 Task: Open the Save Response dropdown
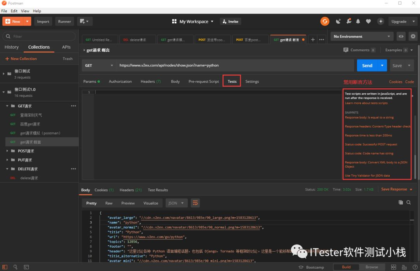397,189
